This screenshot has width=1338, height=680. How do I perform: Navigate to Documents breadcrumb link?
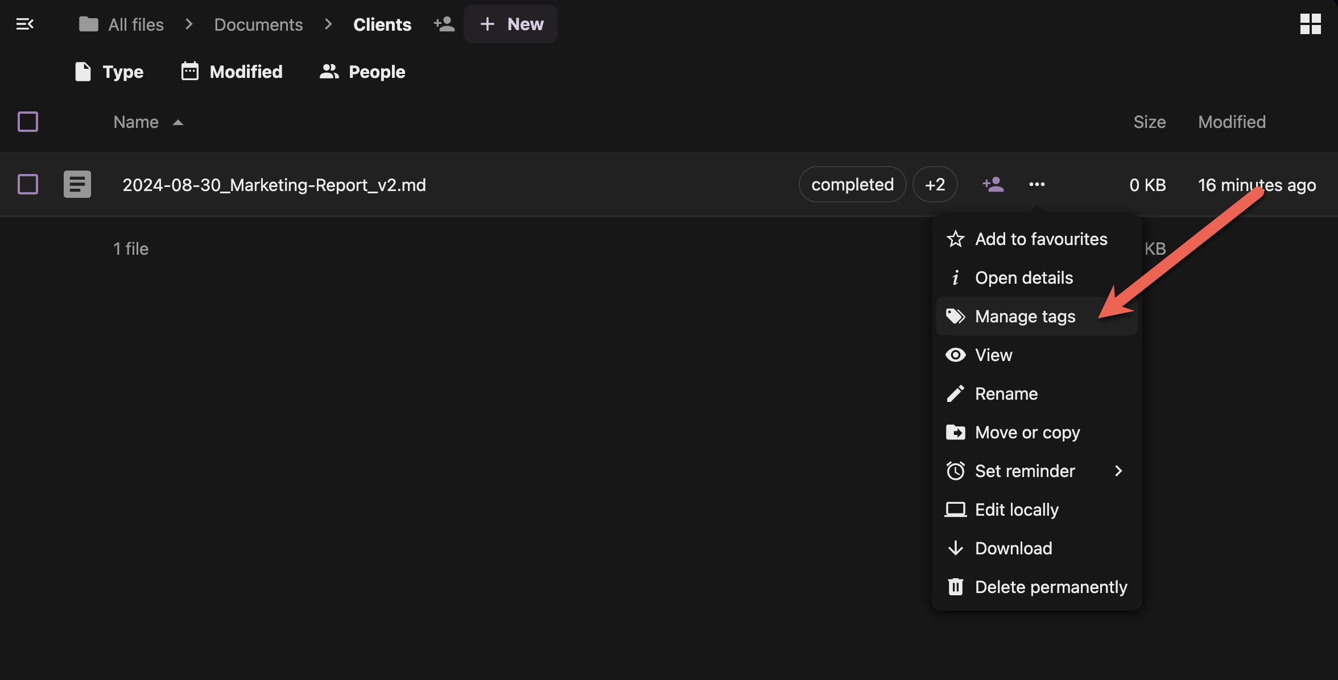(x=258, y=24)
